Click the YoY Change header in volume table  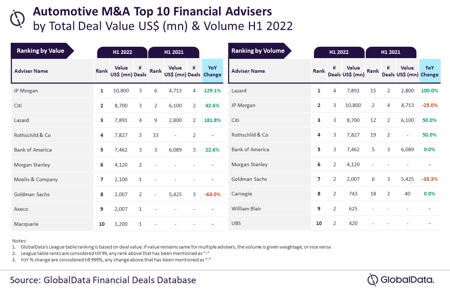[430, 71]
